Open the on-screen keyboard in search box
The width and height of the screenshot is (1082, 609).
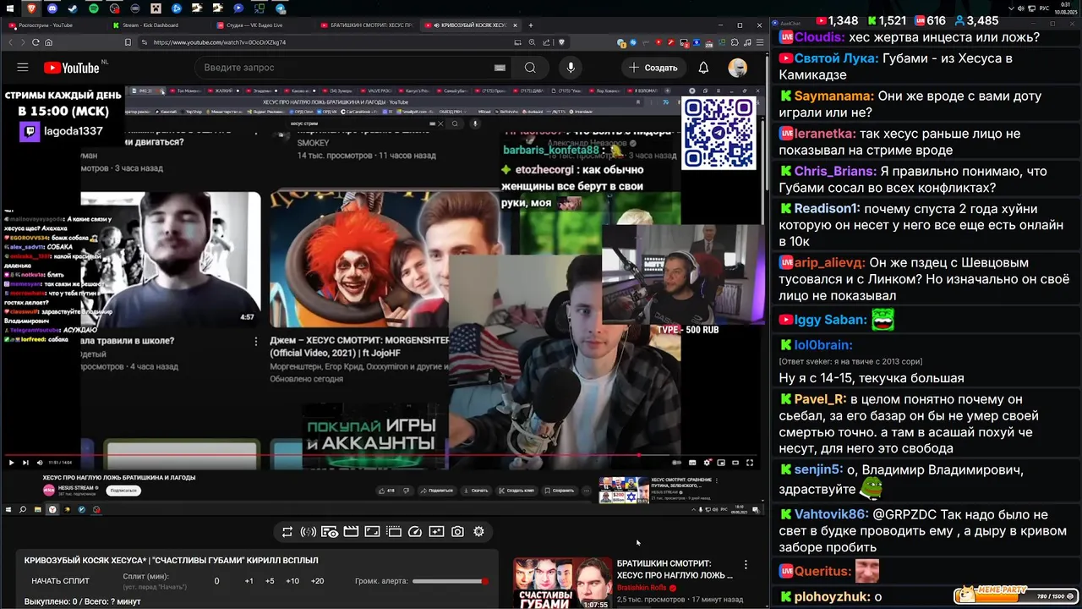500,68
